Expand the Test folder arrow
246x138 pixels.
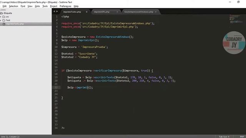tap(1, 20)
